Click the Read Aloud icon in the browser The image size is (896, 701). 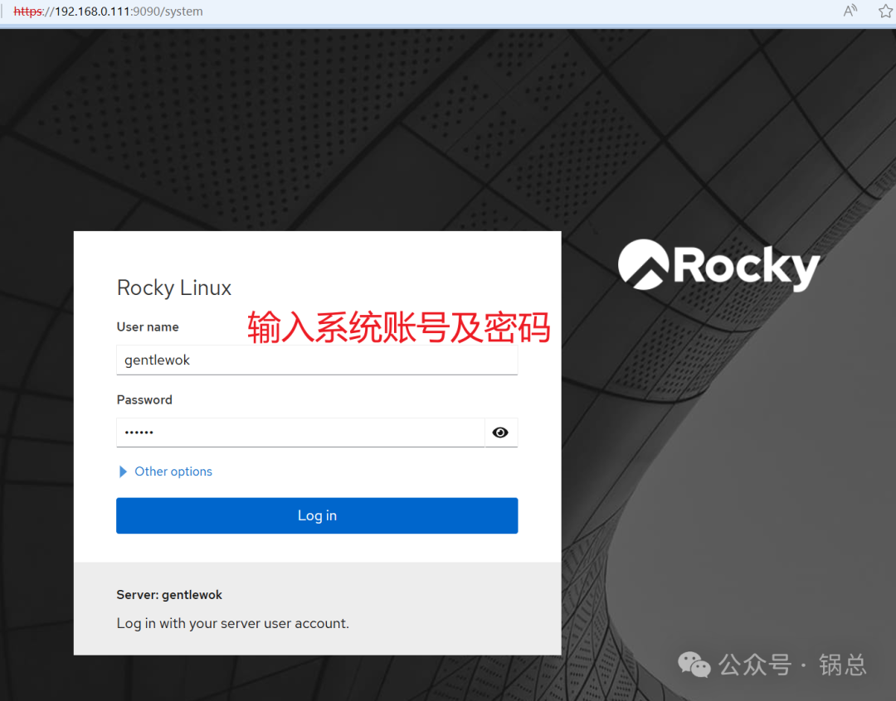click(x=850, y=11)
